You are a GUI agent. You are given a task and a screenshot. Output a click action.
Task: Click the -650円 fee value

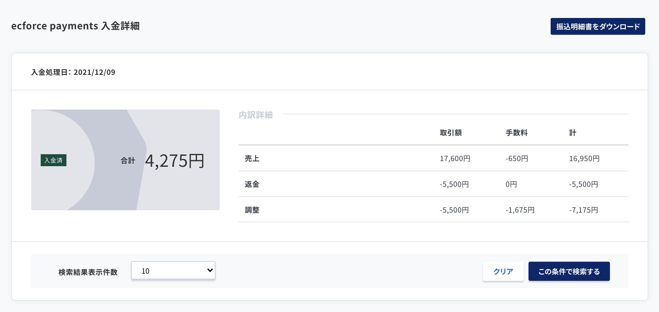coord(517,158)
